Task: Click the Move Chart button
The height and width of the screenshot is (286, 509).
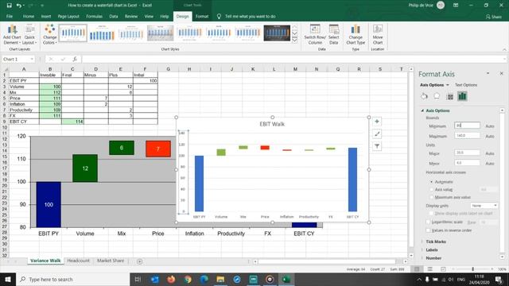Action: [x=378, y=34]
